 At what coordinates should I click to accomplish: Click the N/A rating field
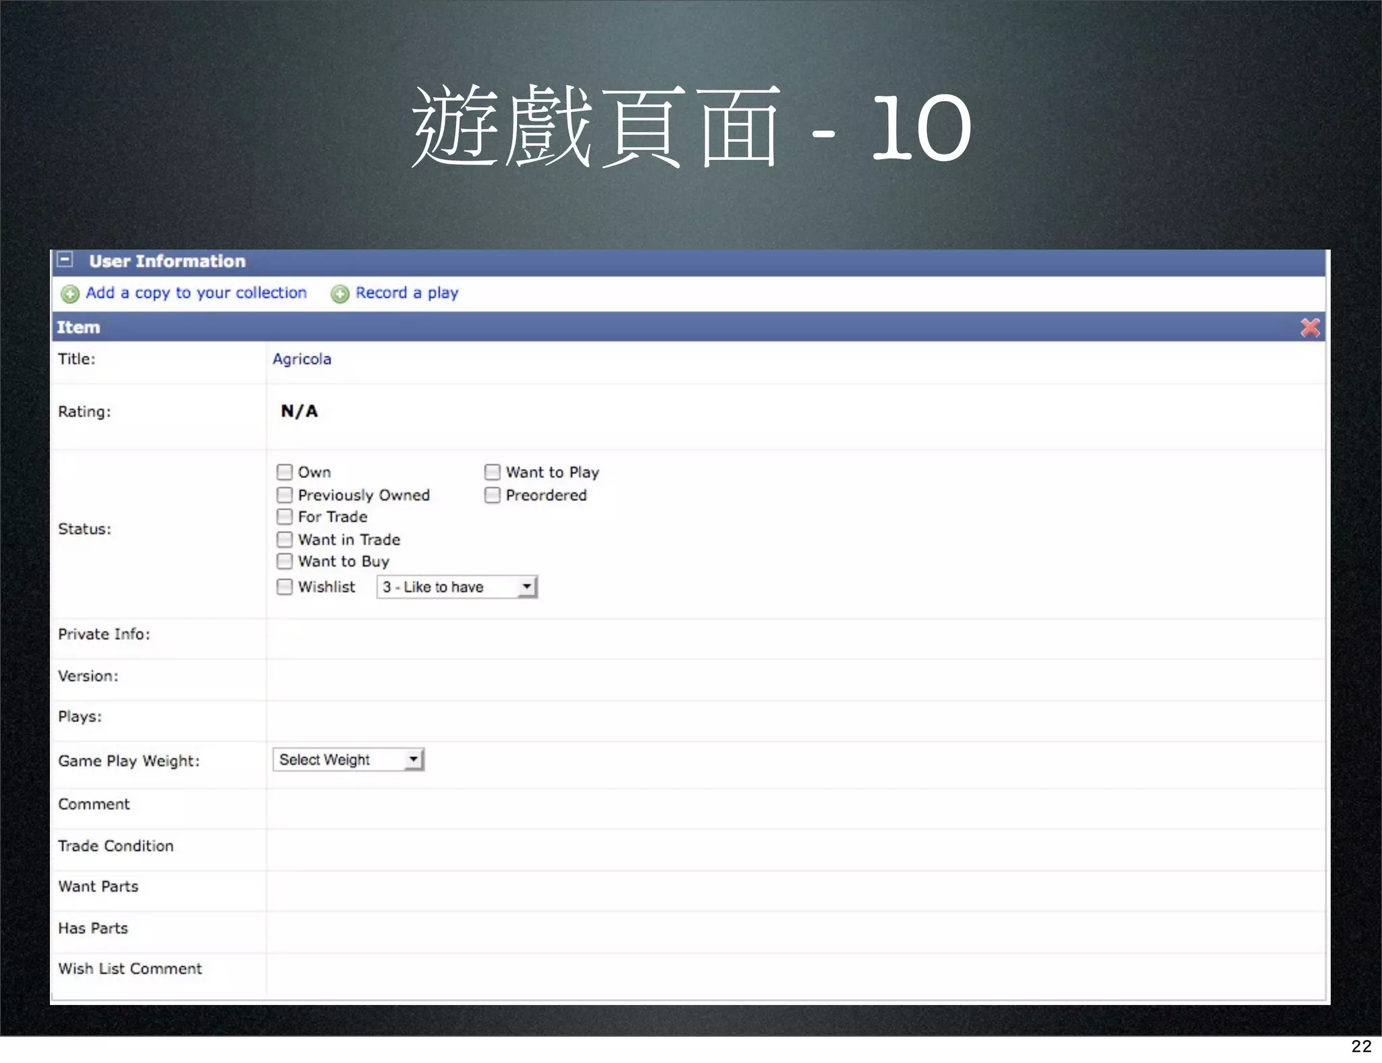tap(300, 411)
